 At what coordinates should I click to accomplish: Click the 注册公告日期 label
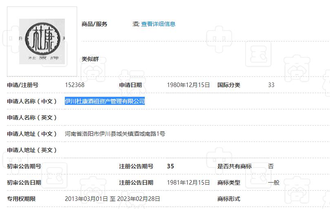coord(136,183)
